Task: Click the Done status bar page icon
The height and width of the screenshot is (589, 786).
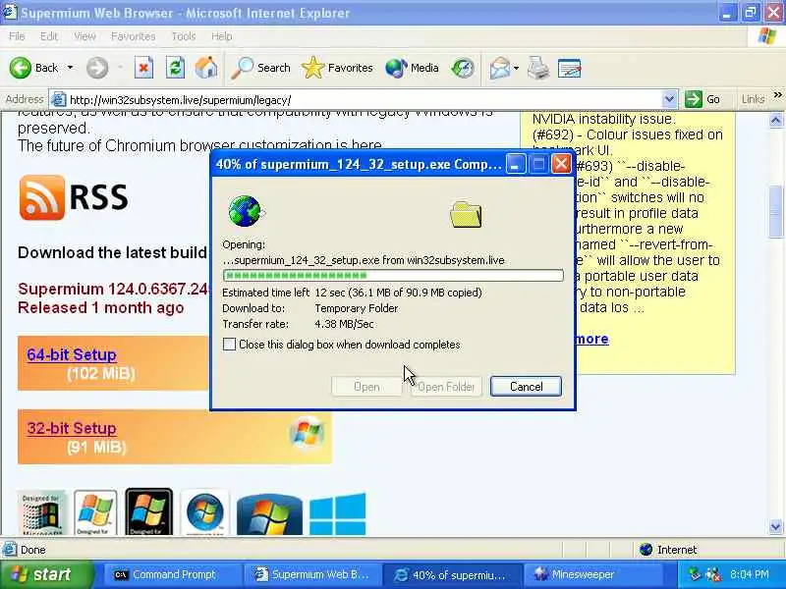Action: (x=10, y=550)
